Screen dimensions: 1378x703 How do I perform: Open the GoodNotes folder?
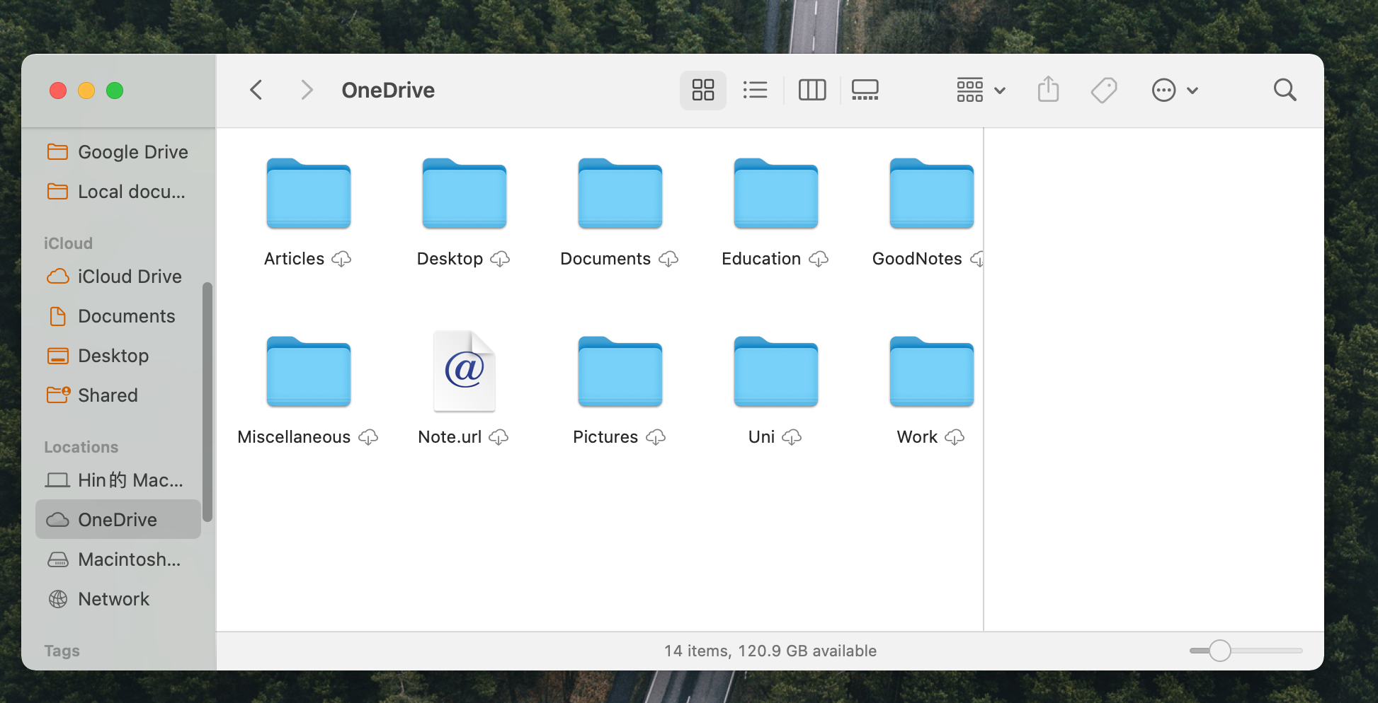point(930,194)
